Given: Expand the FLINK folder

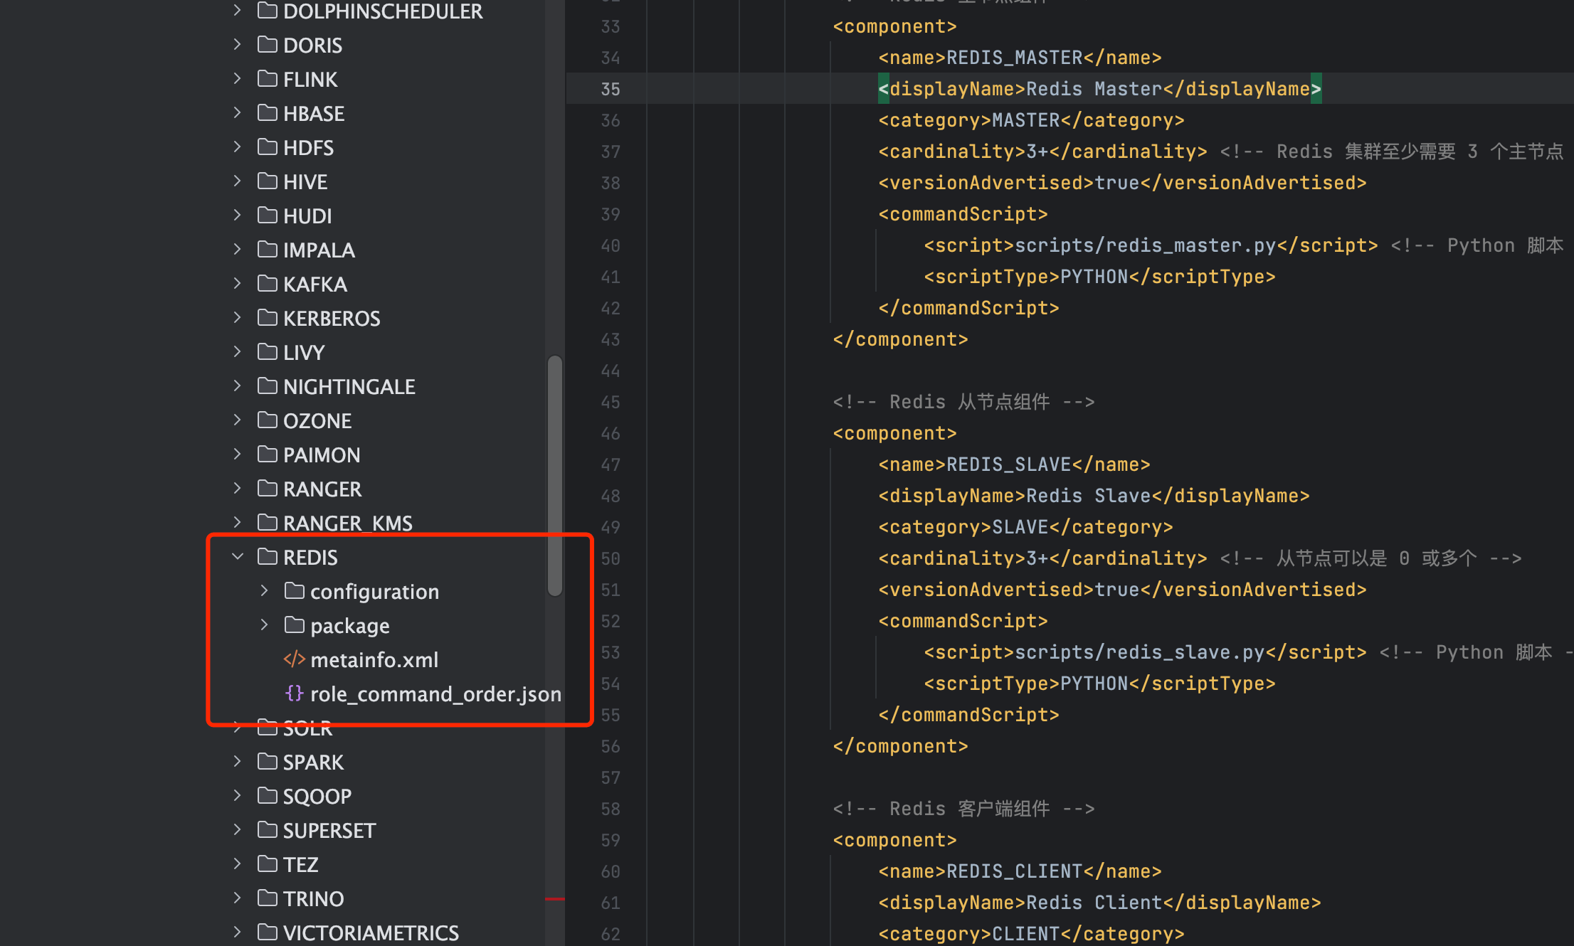Looking at the screenshot, I should point(238,79).
